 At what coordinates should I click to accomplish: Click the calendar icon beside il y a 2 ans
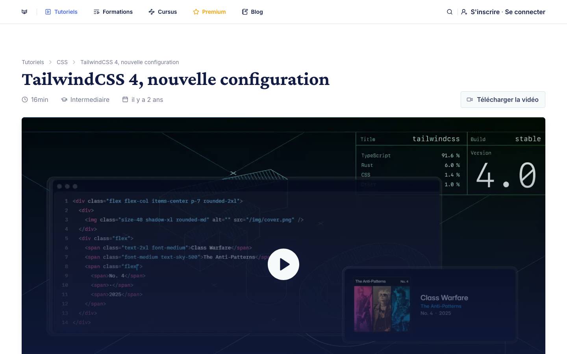pyautogui.click(x=125, y=100)
